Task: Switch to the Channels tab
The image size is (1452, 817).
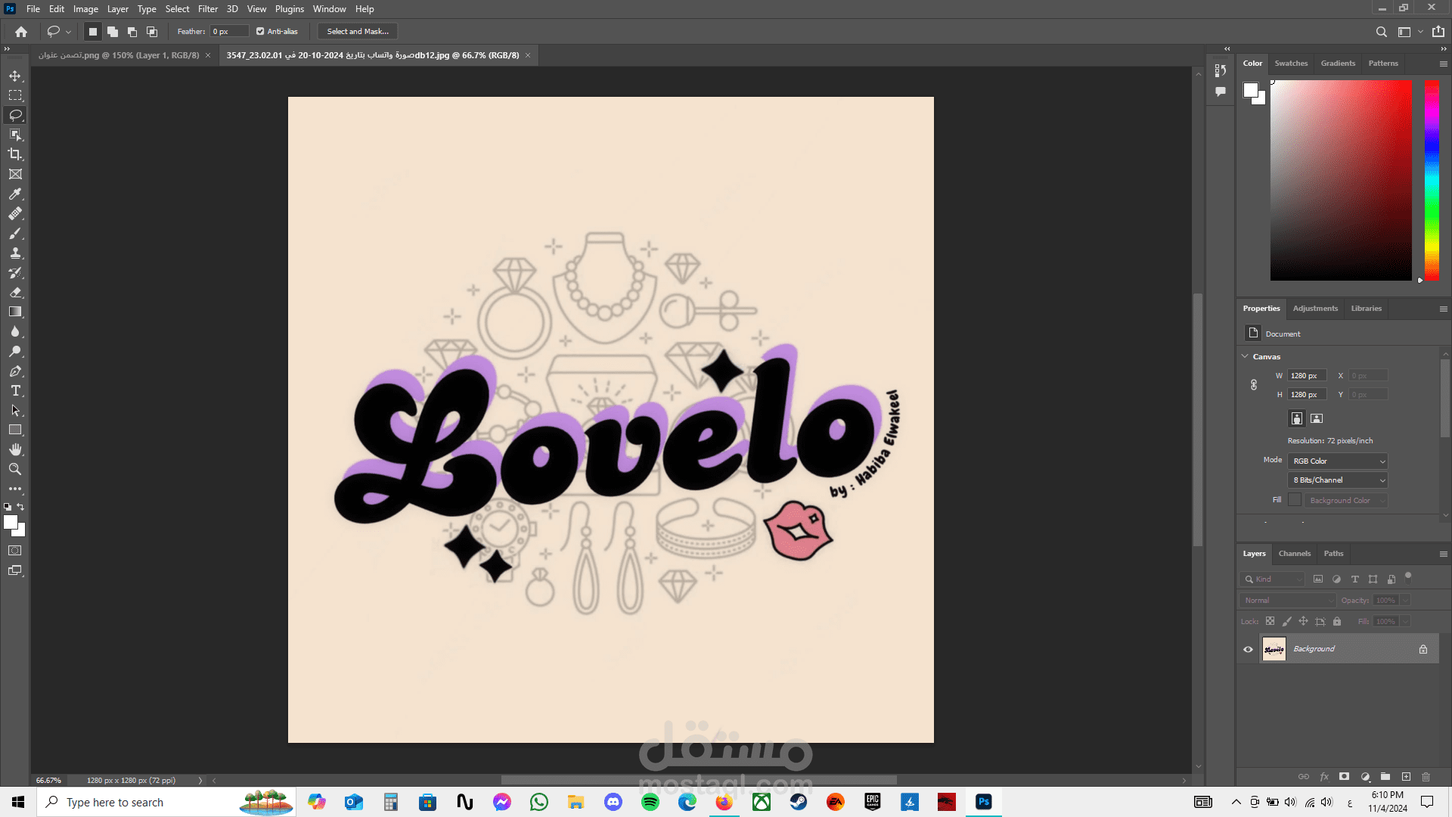Action: click(1294, 554)
